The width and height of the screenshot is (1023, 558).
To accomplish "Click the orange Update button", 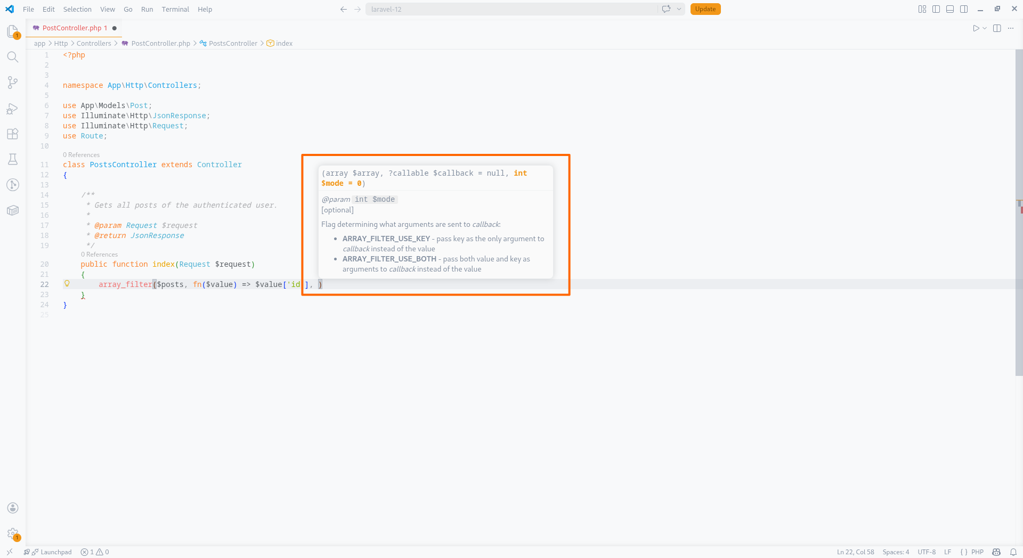I will [705, 9].
